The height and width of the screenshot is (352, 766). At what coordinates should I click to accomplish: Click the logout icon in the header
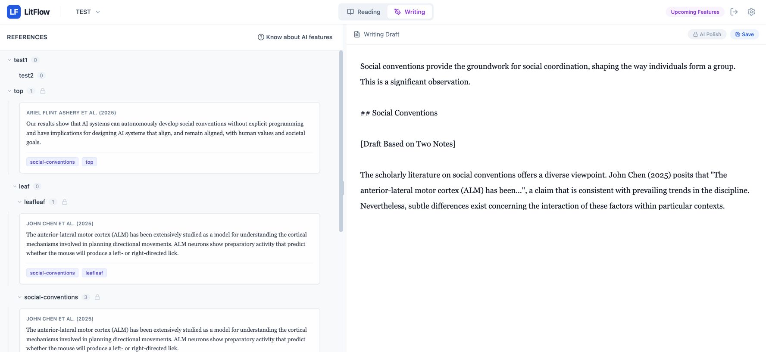tap(734, 12)
